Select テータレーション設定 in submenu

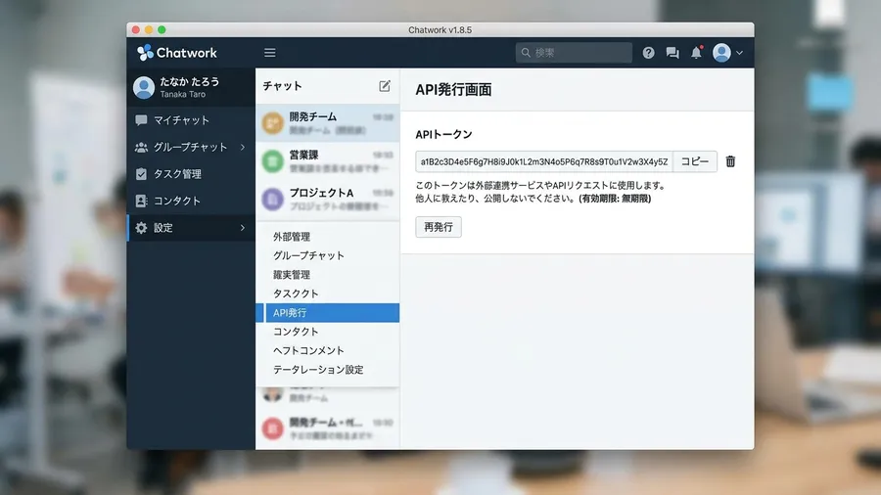pyautogui.click(x=328, y=370)
